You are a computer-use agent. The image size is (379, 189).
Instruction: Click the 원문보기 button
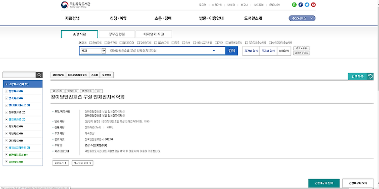[x=61, y=163]
